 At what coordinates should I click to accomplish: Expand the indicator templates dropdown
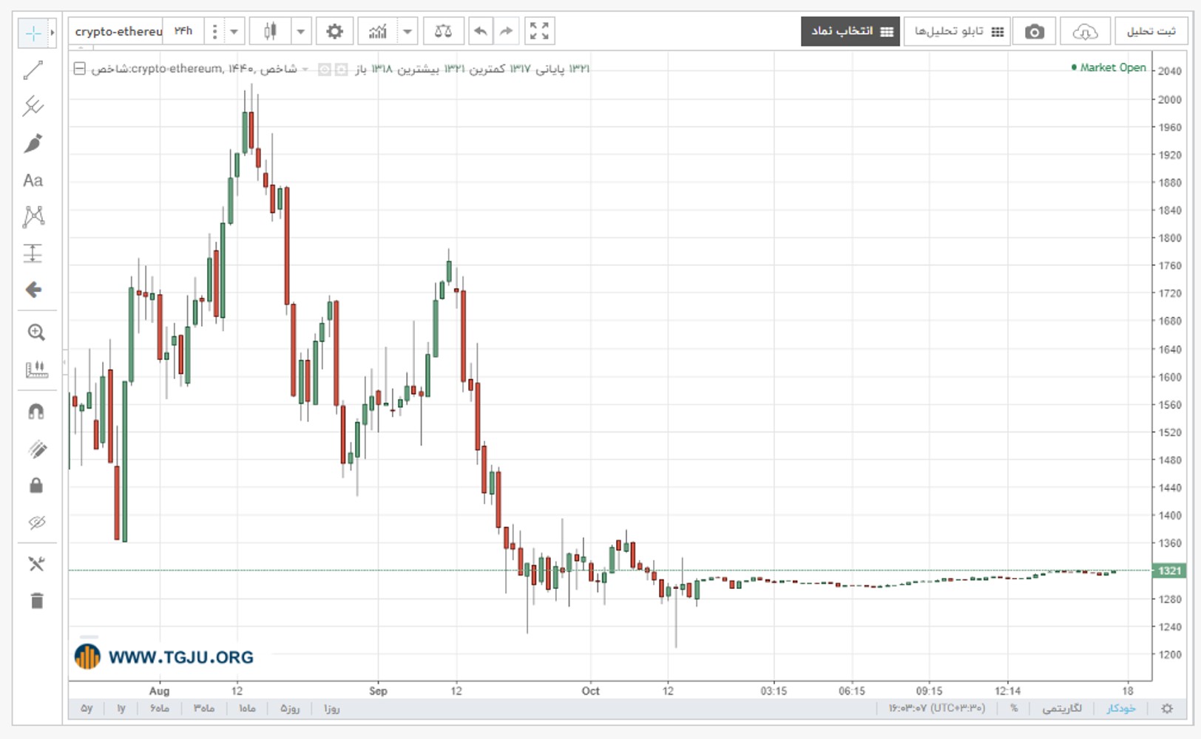point(407,32)
